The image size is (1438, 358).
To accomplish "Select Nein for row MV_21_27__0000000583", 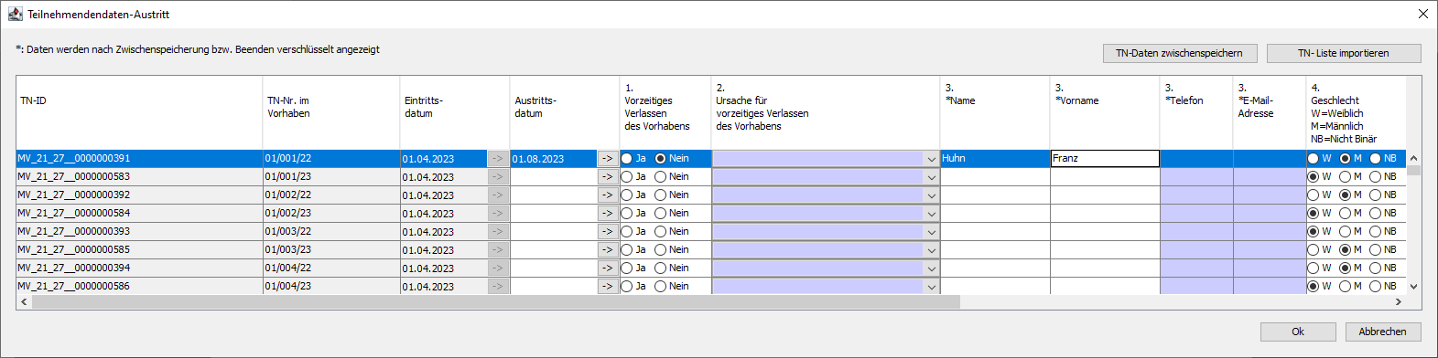I will pos(660,176).
